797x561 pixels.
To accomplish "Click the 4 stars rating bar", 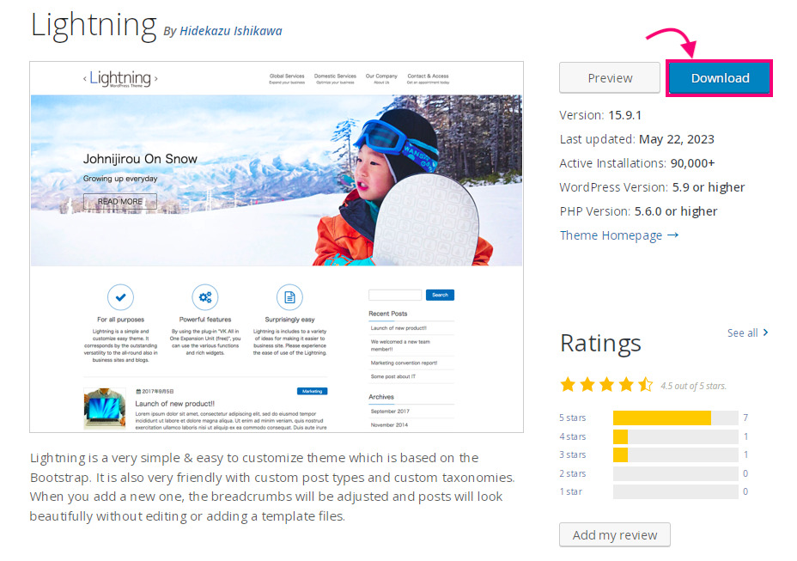I will [x=676, y=436].
